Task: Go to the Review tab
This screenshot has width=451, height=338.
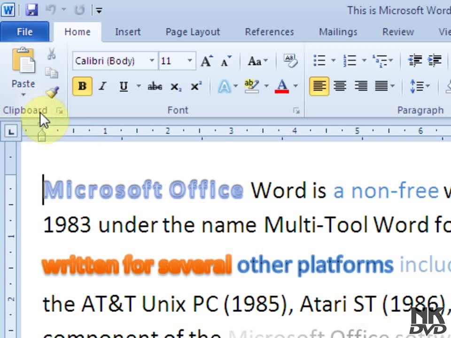Action: pyautogui.click(x=398, y=31)
